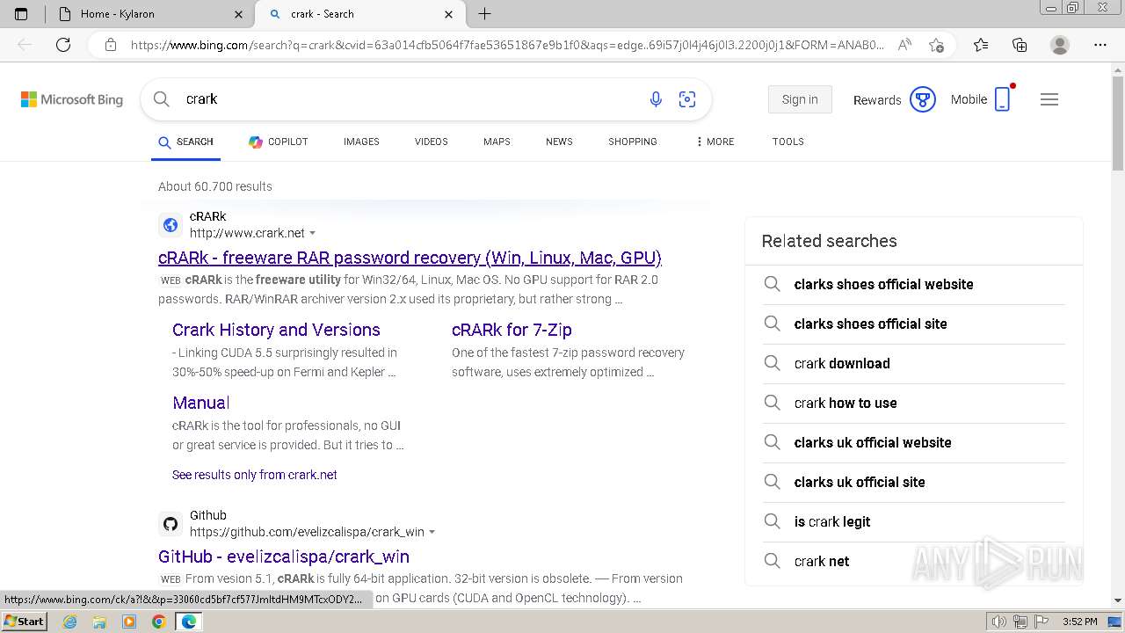Reload the page with the refresh icon
Screen dimensions: 1125x633
coord(63,45)
